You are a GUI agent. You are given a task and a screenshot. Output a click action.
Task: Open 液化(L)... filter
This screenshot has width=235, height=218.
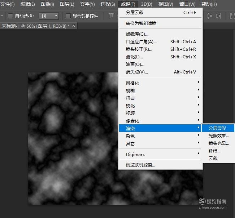[x=161, y=57]
